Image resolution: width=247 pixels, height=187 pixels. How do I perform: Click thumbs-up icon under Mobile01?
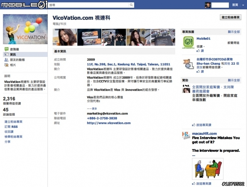click(x=198, y=51)
